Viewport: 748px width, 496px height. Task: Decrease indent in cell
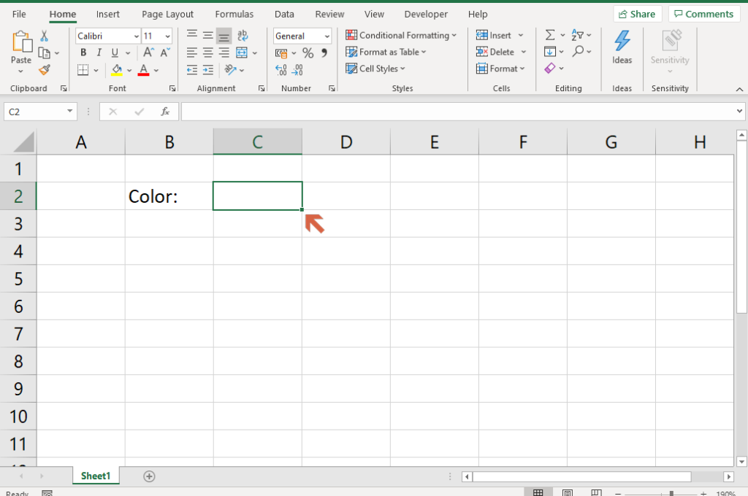(192, 70)
